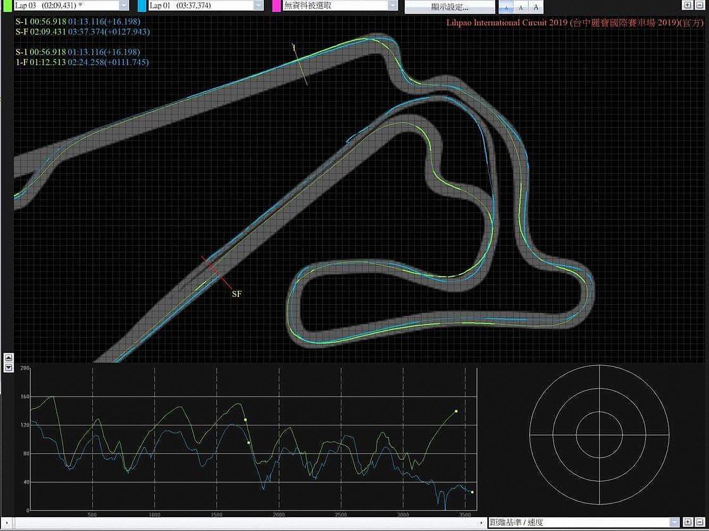Zoom in map with top-right plus icon
This screenshot has width=709, height=531.
coord(688,5)
